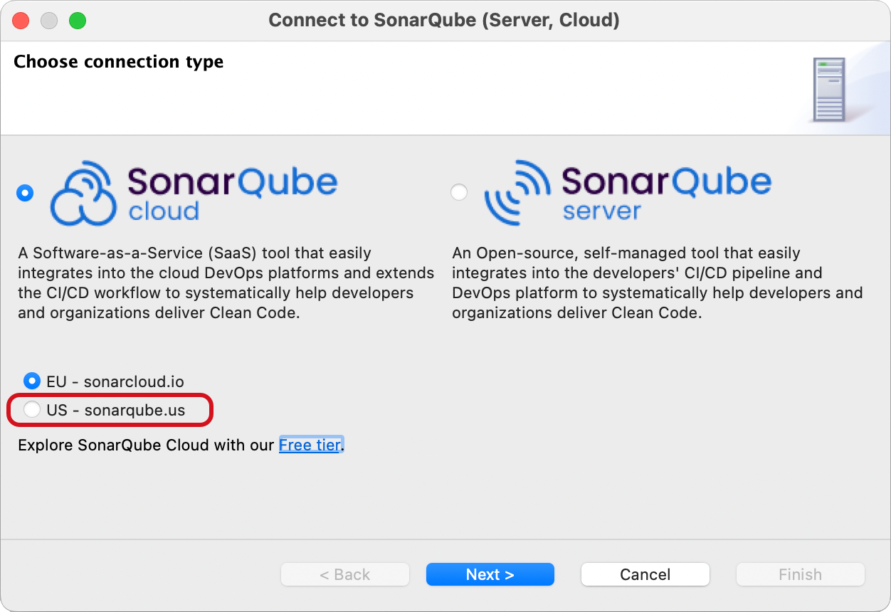Click the 'Choose connection type' heading

tap(118, 62)
